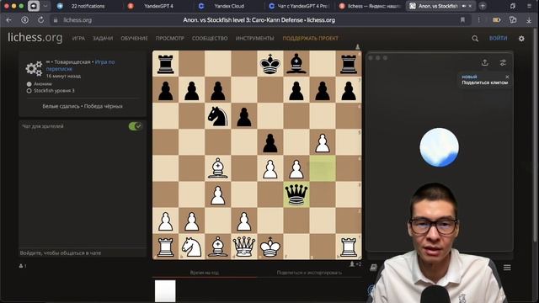Bookmark this page icon in address bar
Image resolution: width=539 pixels, height=303 pixels.
point(462,20)
